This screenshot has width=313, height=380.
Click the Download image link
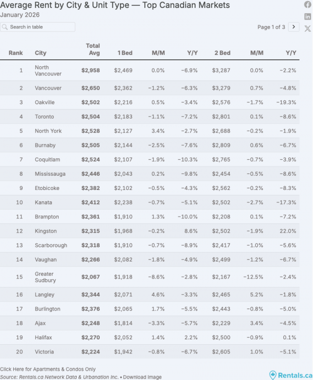point(142,377)
